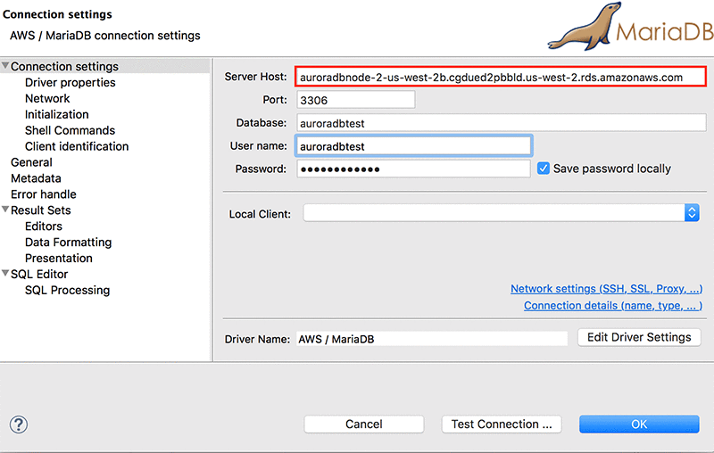The height and width of the screenshot is (453, 714).
Task: Click into the User name field
Action: tap(413, 146)
